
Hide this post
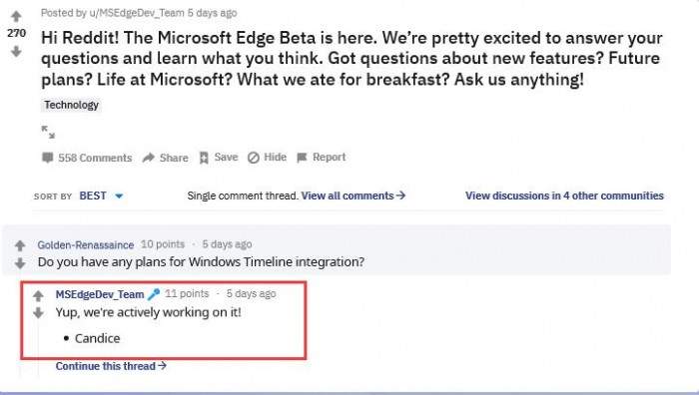pyautogui.click(x=267, y=158)
